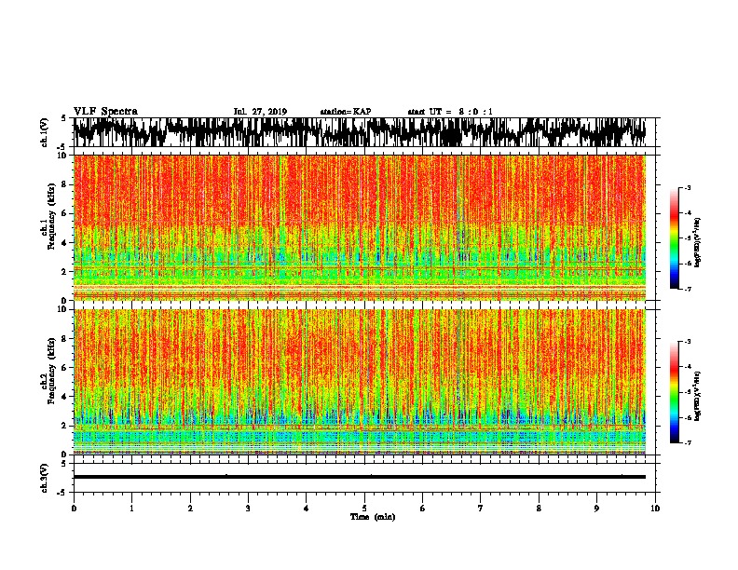This screenshot has width=738, height=570.
Task: Click the time axis tick label "10"
Action: (655, 509)
